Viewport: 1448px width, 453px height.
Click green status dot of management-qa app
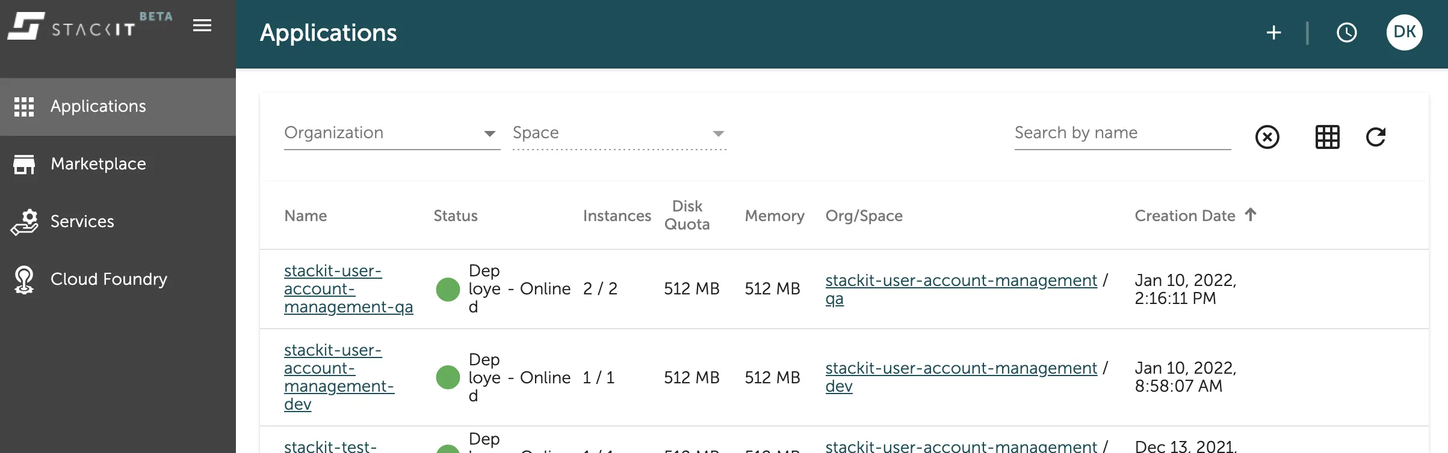click(x=448, y=289)
